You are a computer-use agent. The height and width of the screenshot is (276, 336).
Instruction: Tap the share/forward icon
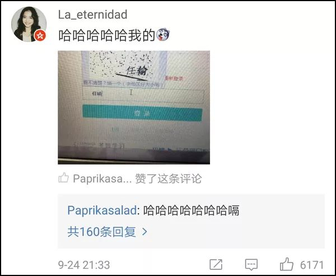click(x=216, y=264)
